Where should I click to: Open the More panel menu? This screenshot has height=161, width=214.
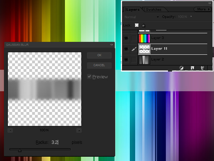point(203,9)
